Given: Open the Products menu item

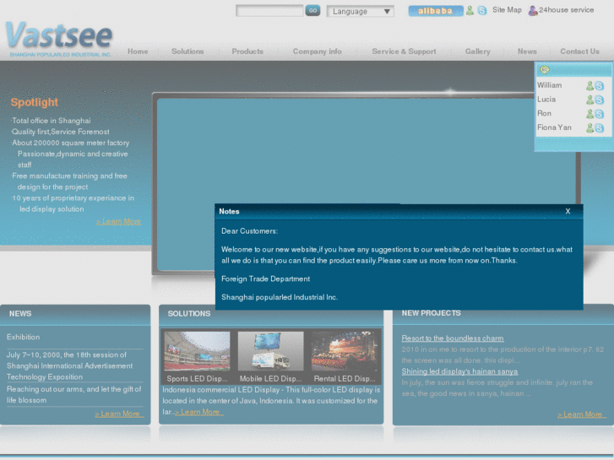Looking at the screenshot, I should pos(247,51).
